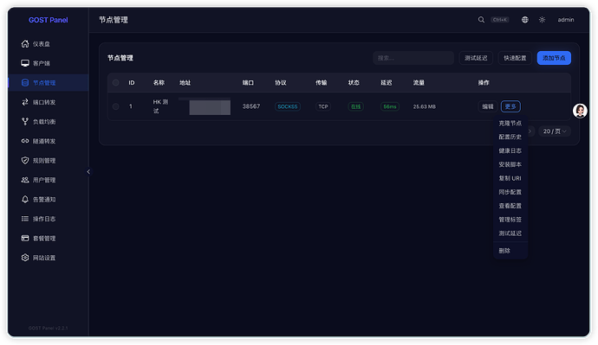This screenshot has height=345, width=598.
Task: Click the traffic value 25.63 MB
Action: (x=425, y=106)
